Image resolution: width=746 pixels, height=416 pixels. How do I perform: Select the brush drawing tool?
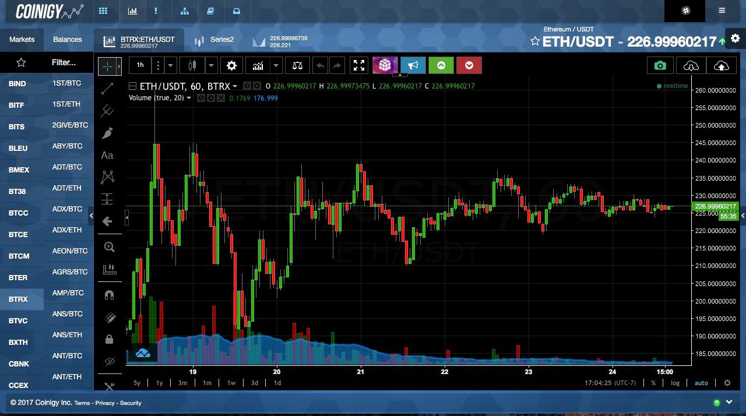107,133
